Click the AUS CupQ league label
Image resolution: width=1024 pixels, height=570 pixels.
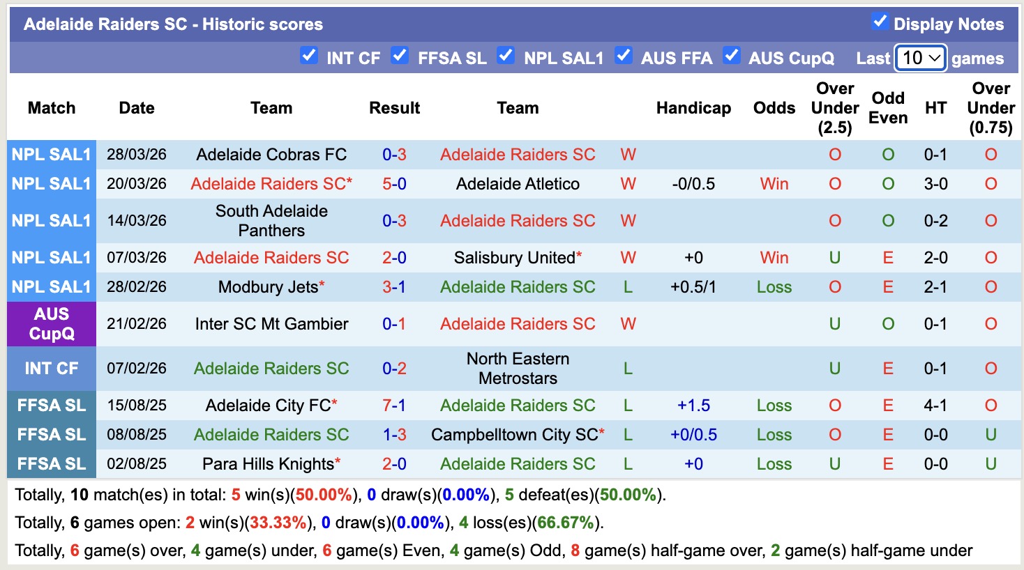(52, 324)
